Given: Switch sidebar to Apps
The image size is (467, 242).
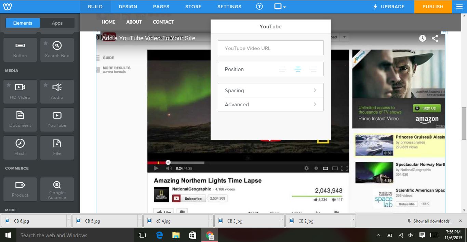Looking at the screenshot, I should (x=57, y=23).
